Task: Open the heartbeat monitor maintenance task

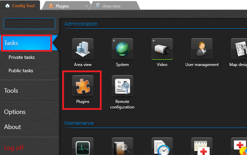Action: point(83,146)
